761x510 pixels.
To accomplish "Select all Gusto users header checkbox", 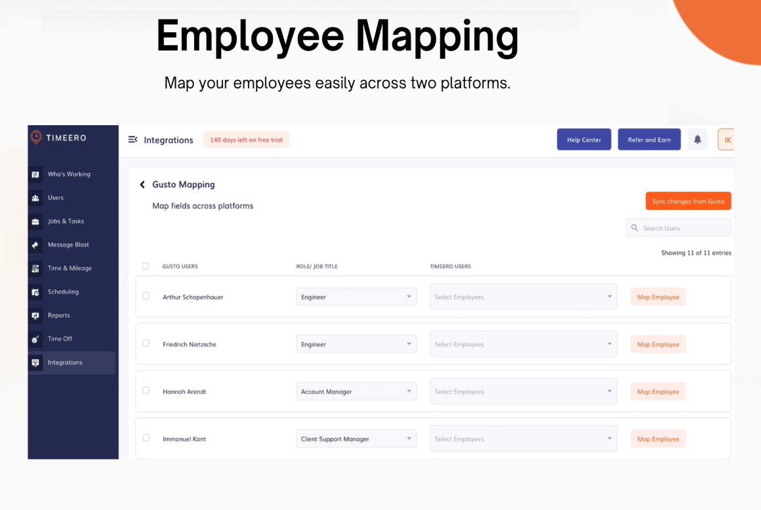I will point(146,265).
